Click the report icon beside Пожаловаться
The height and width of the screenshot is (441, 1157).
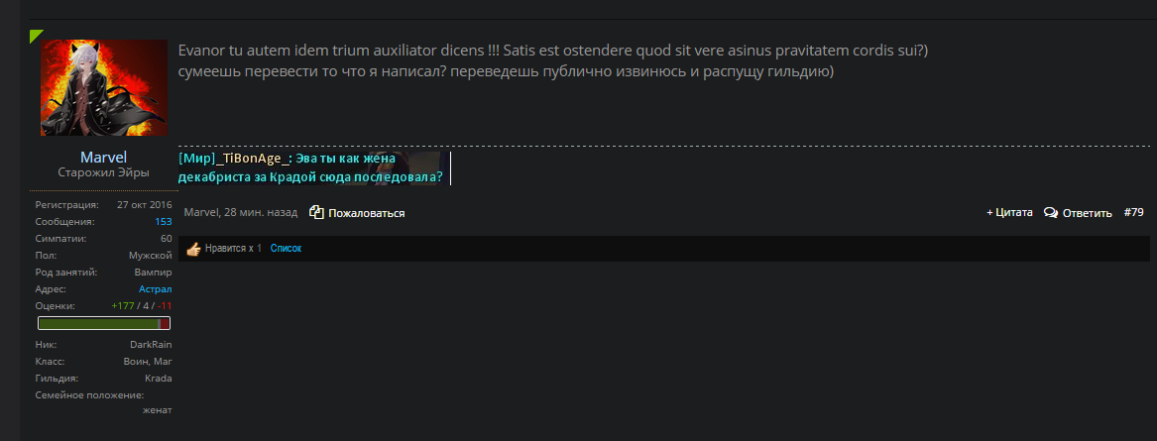pyautogui.click(x=316, y=212)
